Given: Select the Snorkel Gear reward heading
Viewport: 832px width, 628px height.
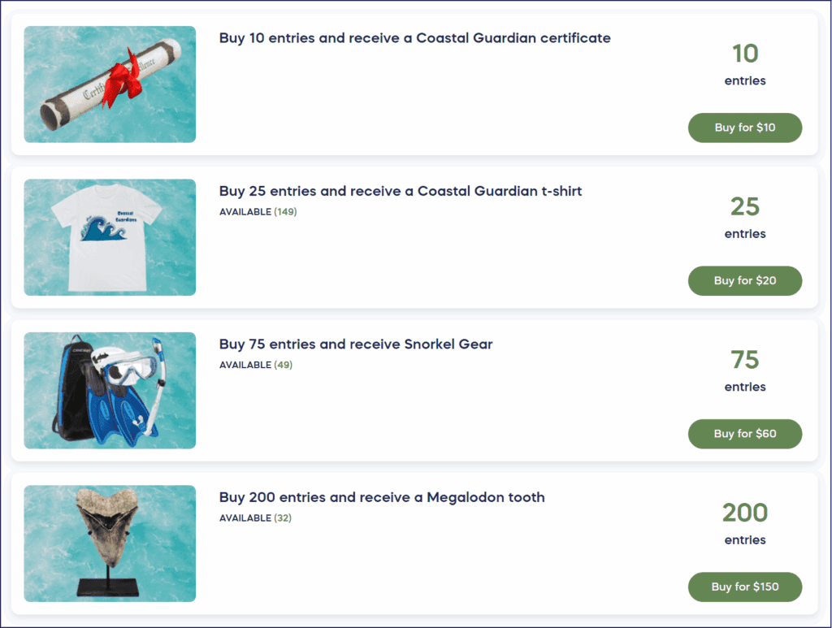Looking at the screenshot, I should click(x=356, y=344).
